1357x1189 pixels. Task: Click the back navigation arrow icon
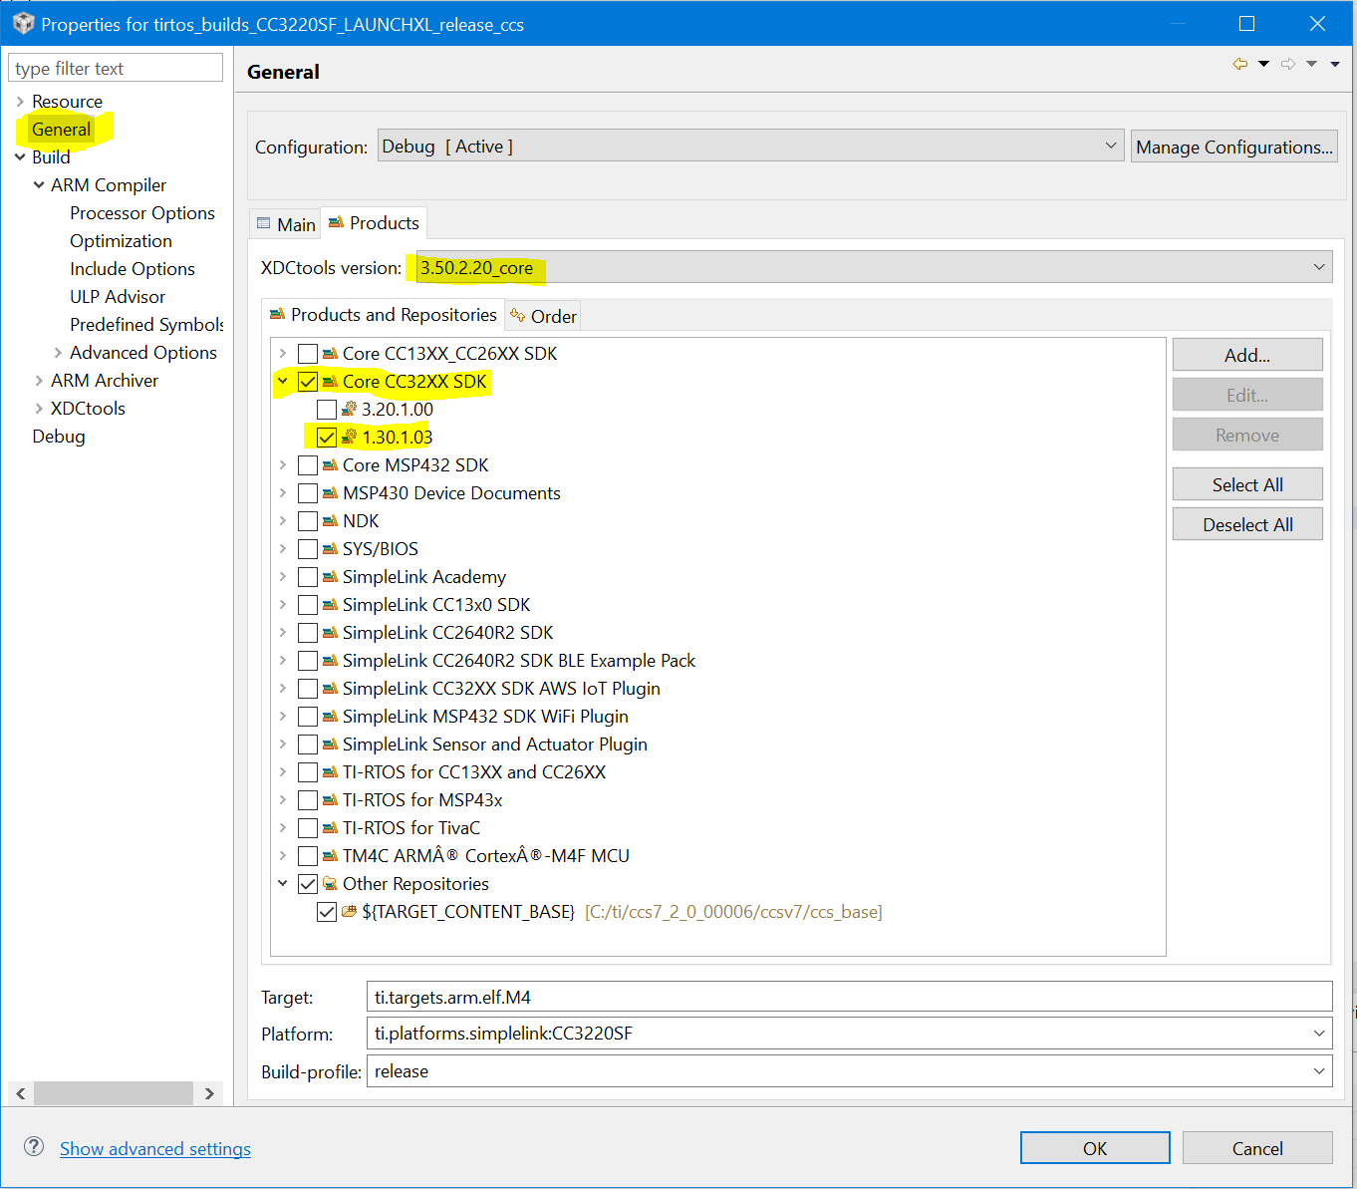1239,63
